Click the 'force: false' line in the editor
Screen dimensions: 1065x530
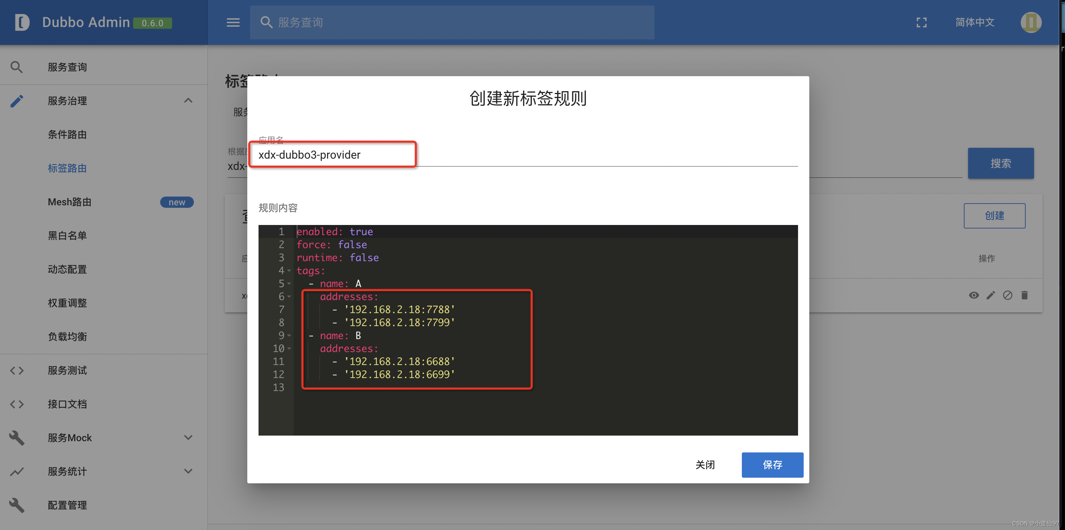point(332,245)
